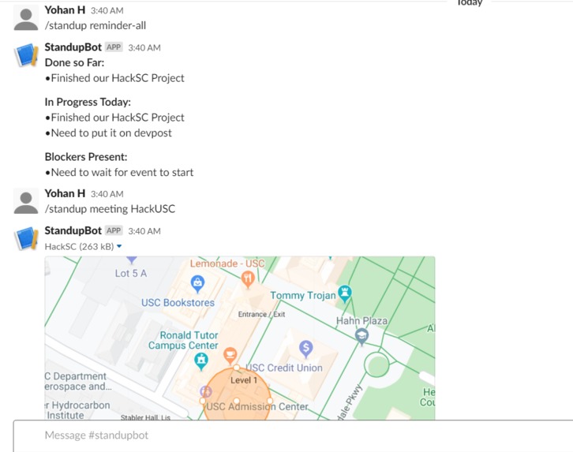Click the Today date divider label
Screen dimensions: 573x452
[470, 3]
